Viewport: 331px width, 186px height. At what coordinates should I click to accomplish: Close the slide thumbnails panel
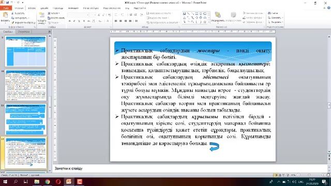coord(50,32)
